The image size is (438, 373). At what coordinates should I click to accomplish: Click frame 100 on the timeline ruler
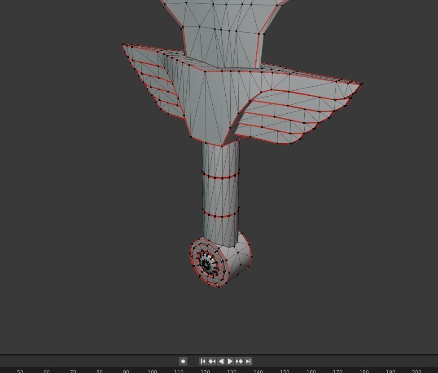[x=152, y=371]
